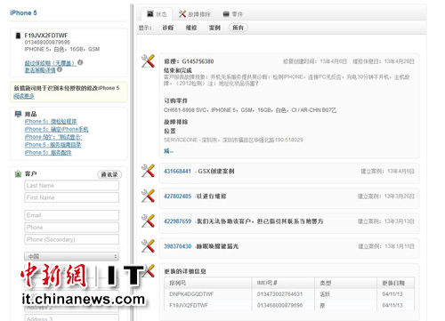Click the First Name input field
Viewport: 445px width, 321px height.
(x=72, y=197)
